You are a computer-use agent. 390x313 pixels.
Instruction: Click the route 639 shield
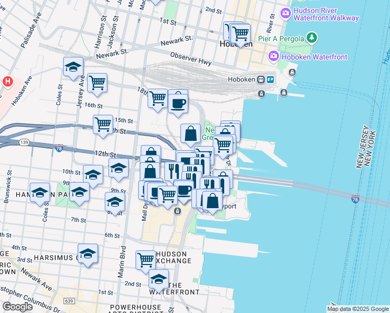[69, 301]
